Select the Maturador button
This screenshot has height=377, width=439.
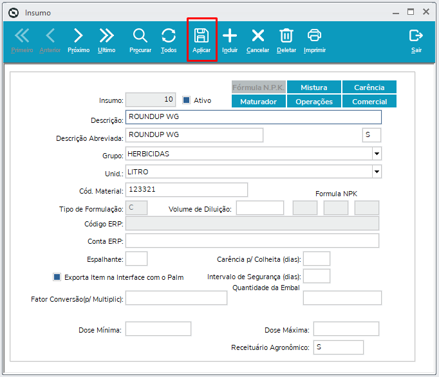point(258,101)
